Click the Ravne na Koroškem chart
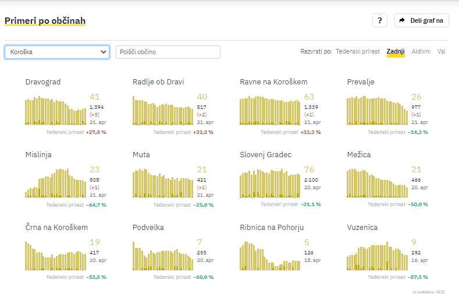The height and width of the screenshot is (301, 459). (270, 110)
